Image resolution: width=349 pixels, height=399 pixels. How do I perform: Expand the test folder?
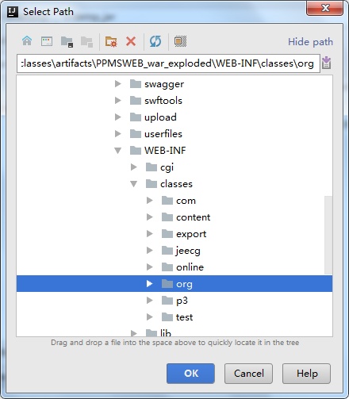click(x=150, y=317)
